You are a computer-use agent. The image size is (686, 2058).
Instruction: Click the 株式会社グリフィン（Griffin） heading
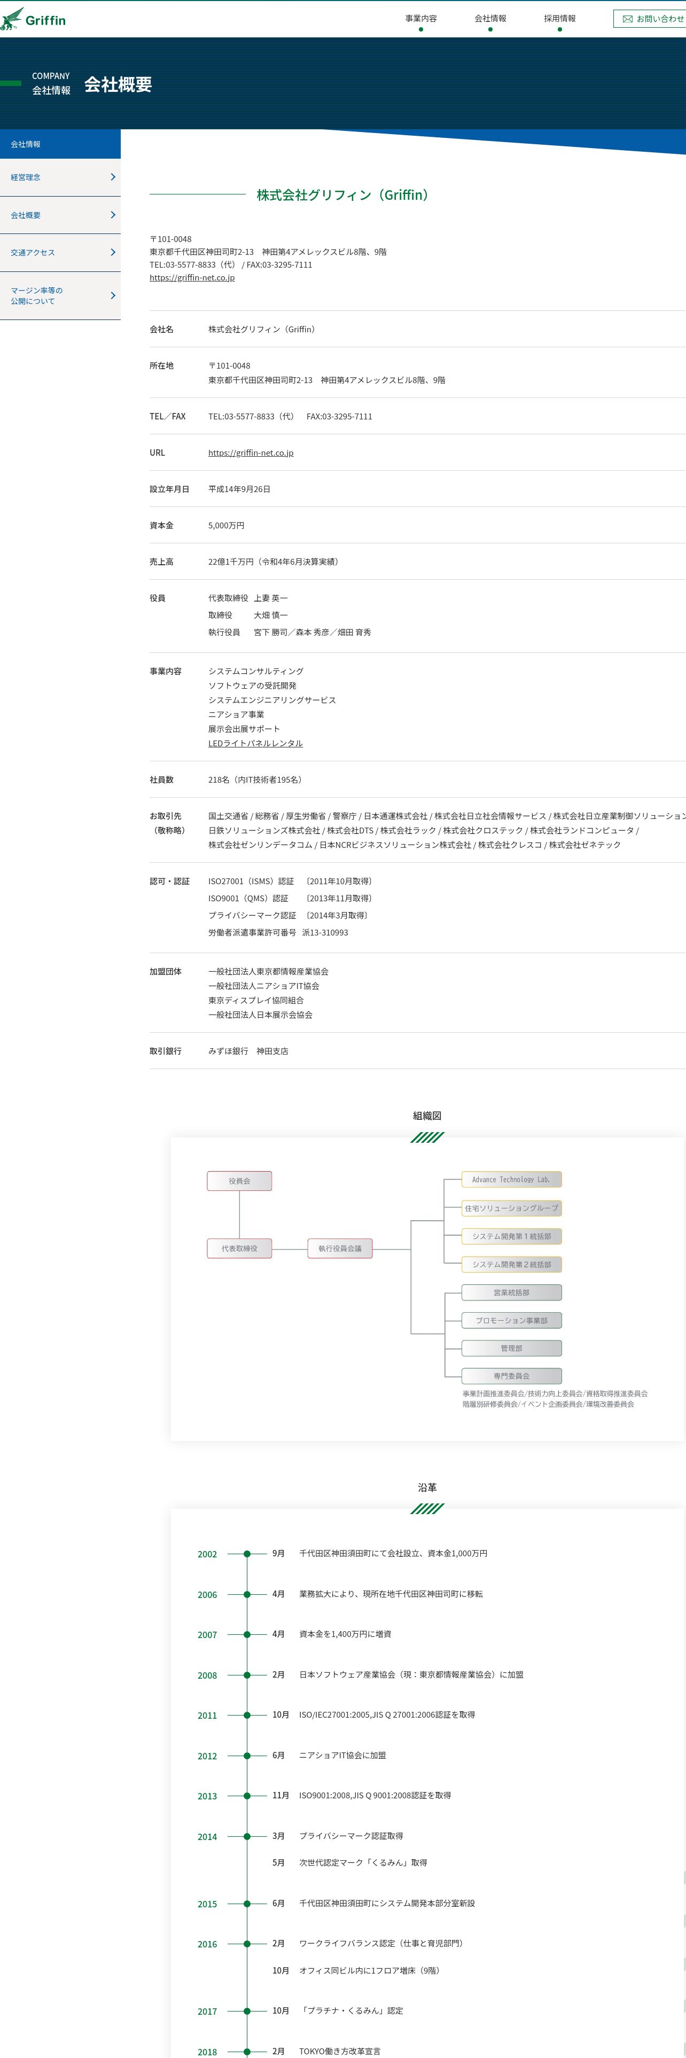345,195
